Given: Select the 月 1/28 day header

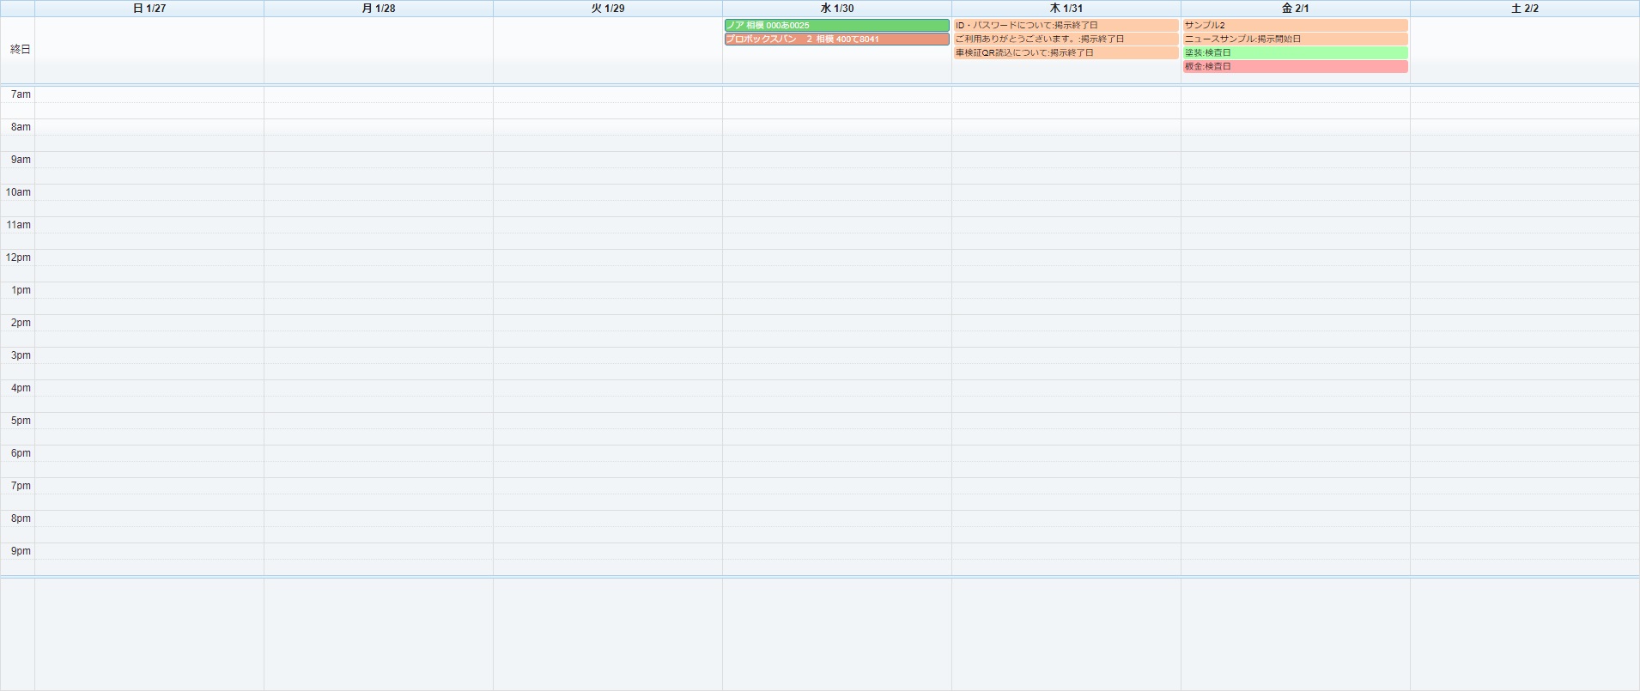Looking at the screenshot, I should click(x=379, y=9).
